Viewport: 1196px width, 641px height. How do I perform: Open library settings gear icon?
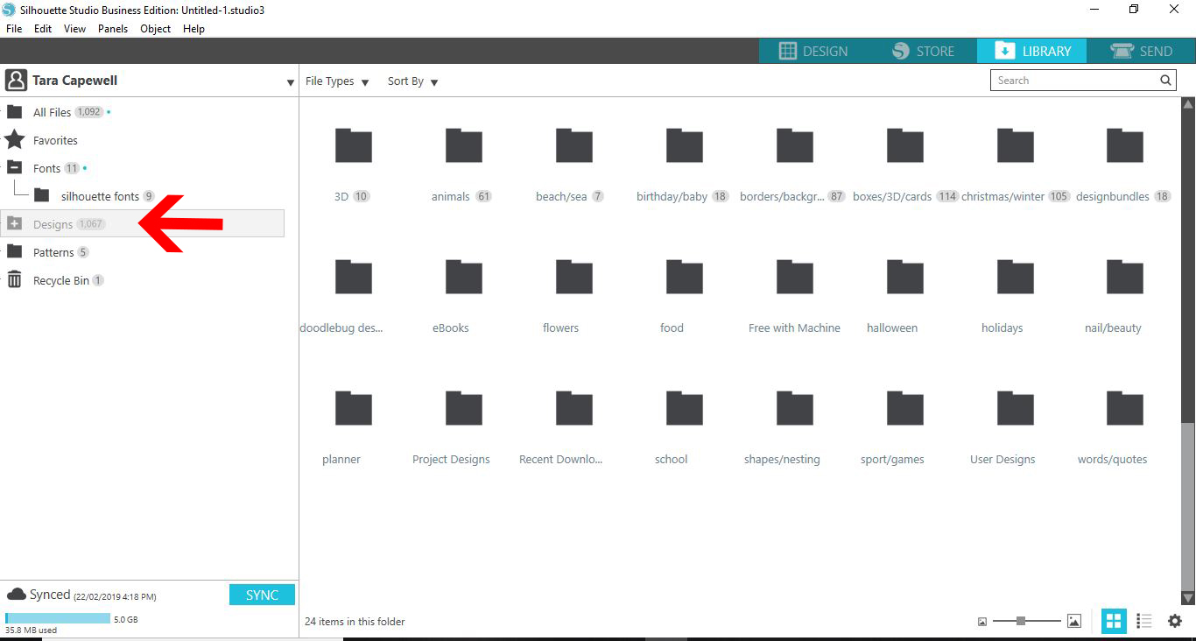(1175, 621)
